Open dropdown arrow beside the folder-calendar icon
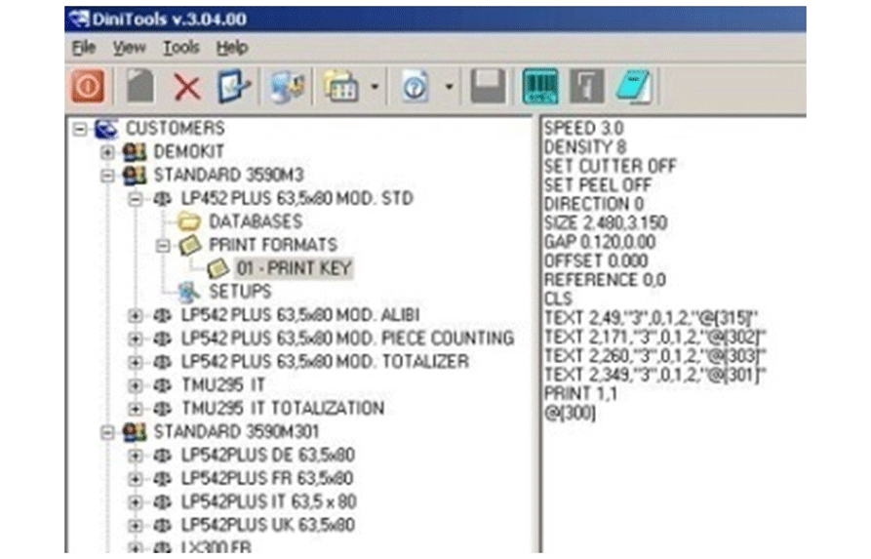 click(375, 89)
